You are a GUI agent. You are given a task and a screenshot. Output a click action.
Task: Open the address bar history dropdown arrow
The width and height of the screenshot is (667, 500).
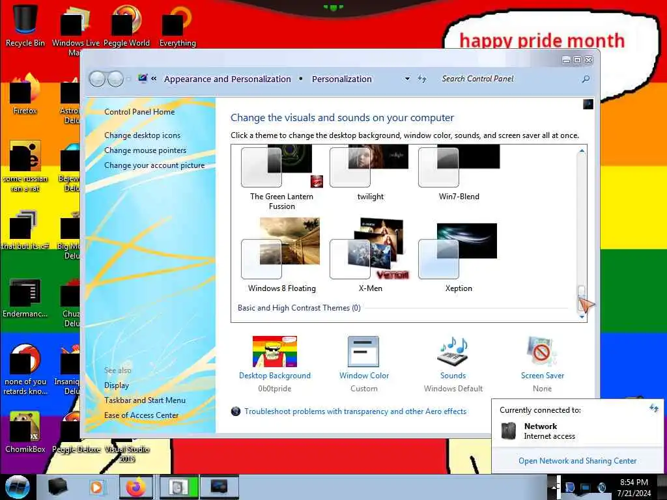pyautogui.click(x=407, y=79)
